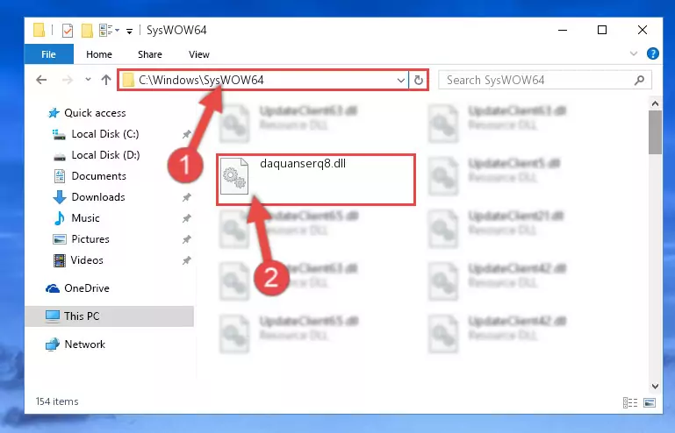The height and width of the screenshot is (433, 675).
Task: Expand the address bar history dropdown
Action: tap(401, 80)
